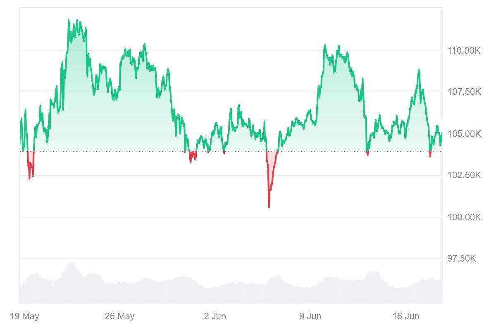This screenshot has height=330, width=496.
Task: Select the 16 Jun date label
Action: point(405,316)
